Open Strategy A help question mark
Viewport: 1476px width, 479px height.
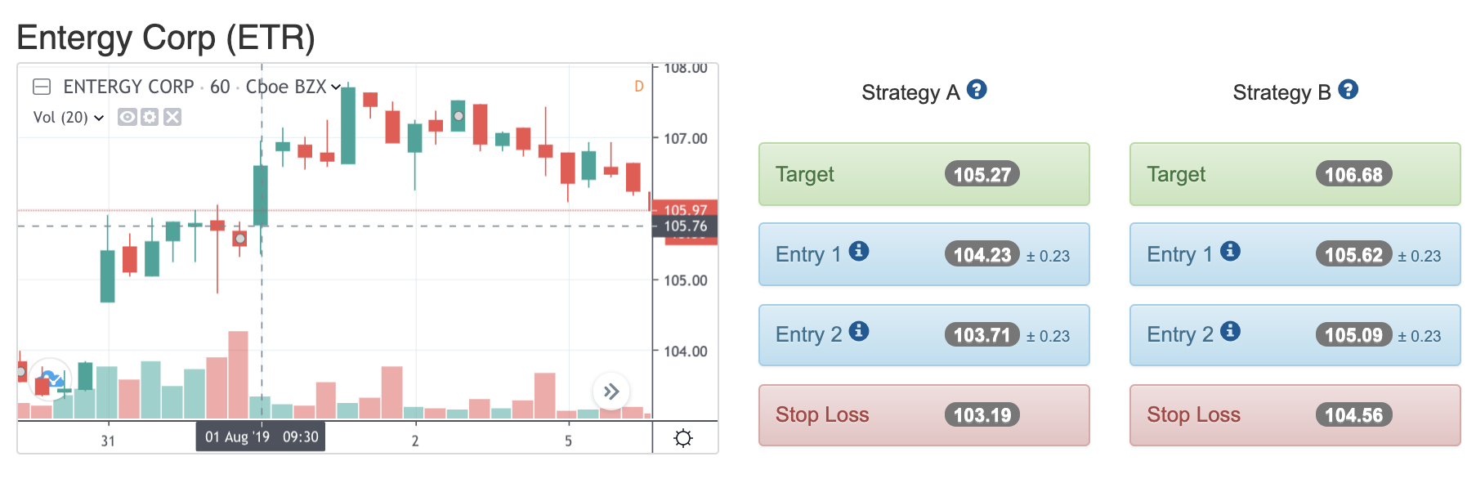977,89
